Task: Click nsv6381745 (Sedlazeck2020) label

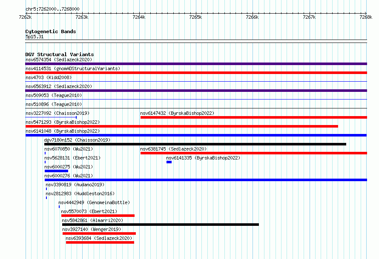Action: pyautogui.click(x=173, y=149)
